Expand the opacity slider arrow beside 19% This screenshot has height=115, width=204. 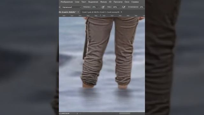pos(98,7)
